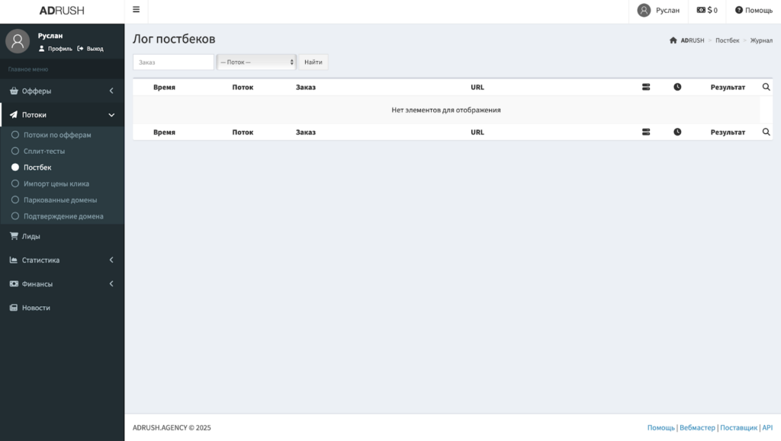Open footer Поставщик link
Viewport: 781px width, 441px height.
coord(738,427)
